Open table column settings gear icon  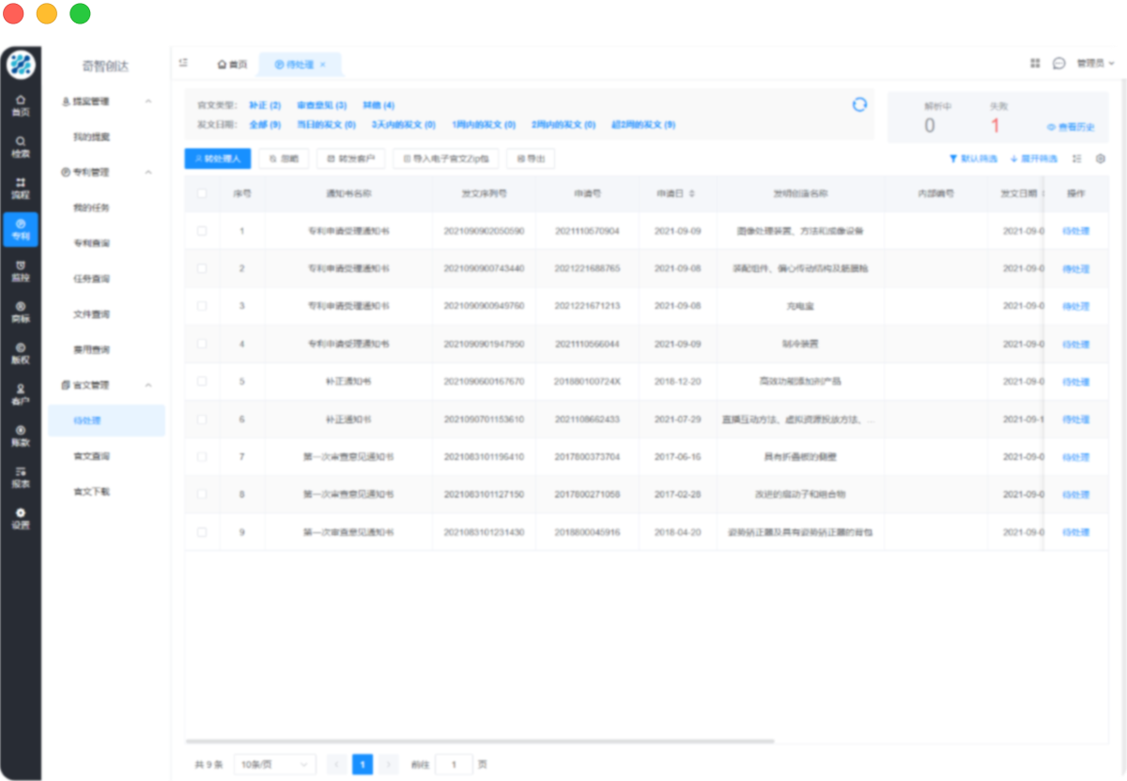coord(1101,159)
